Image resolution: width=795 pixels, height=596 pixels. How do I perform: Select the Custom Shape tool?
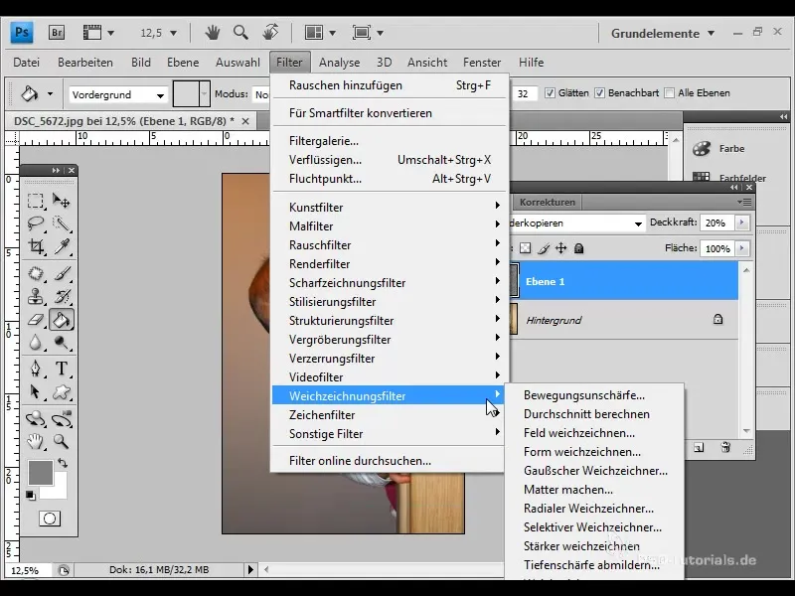click(x=62, y=391)
